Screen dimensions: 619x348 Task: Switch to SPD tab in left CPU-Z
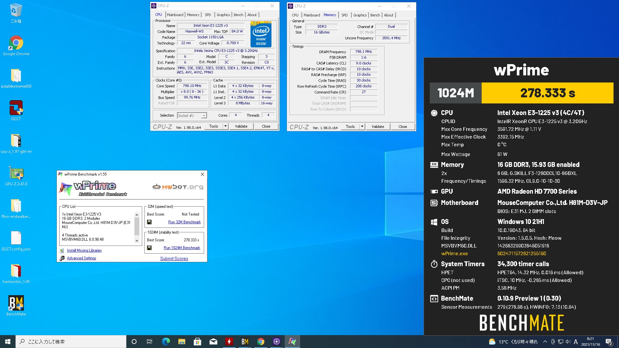[208, 15]
